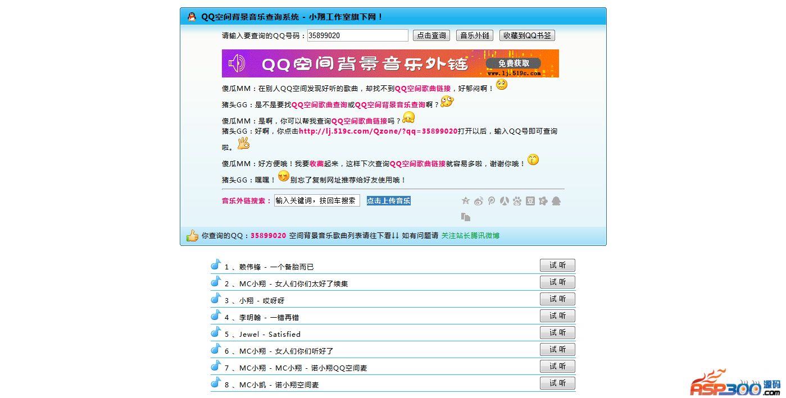Click 试听 for 李明翰 - 一错再错

click(557, 316)
